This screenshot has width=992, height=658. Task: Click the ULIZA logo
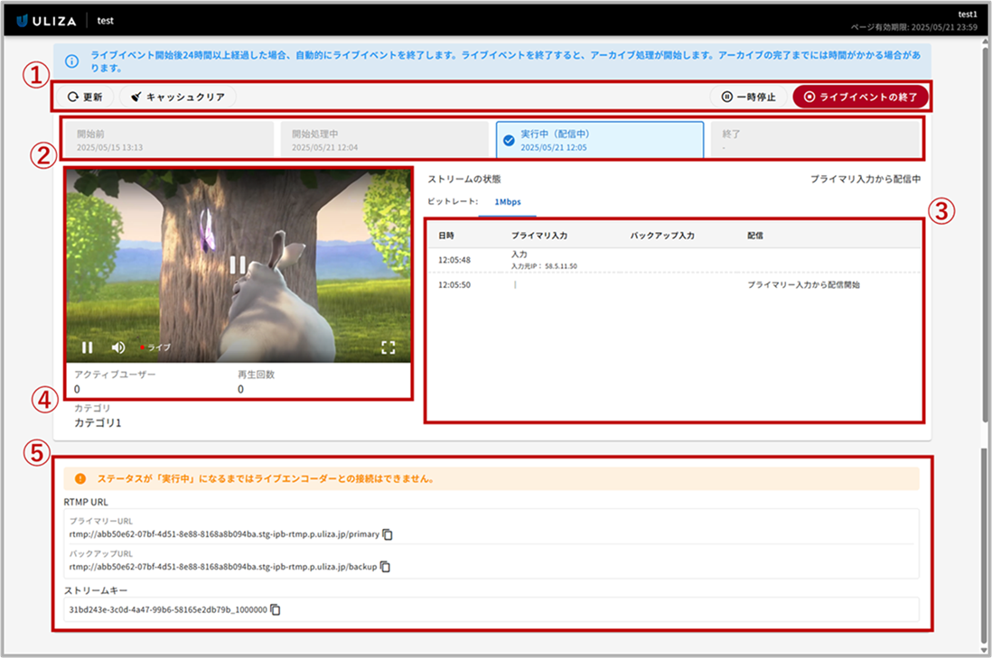[x=46, y=21]
